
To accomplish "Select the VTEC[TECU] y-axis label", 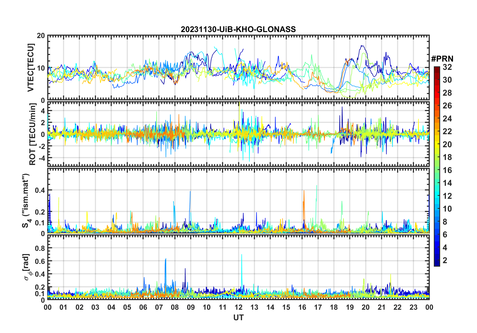I will click(x=31, y=68).
